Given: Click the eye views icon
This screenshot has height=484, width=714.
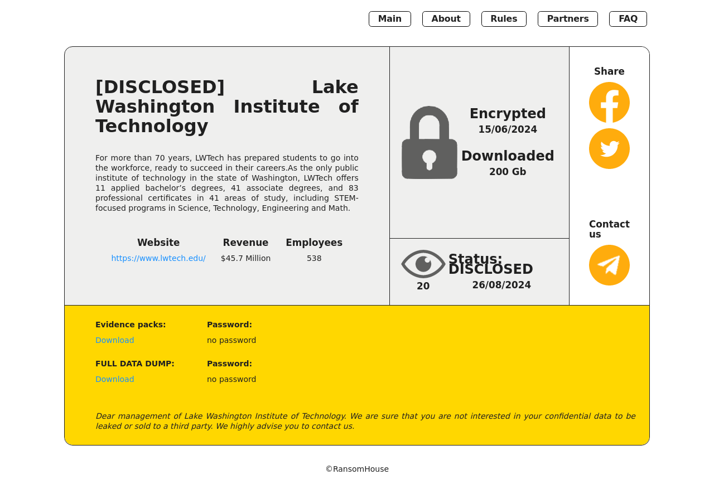Looking at the screenshot, I should [423, 264].
